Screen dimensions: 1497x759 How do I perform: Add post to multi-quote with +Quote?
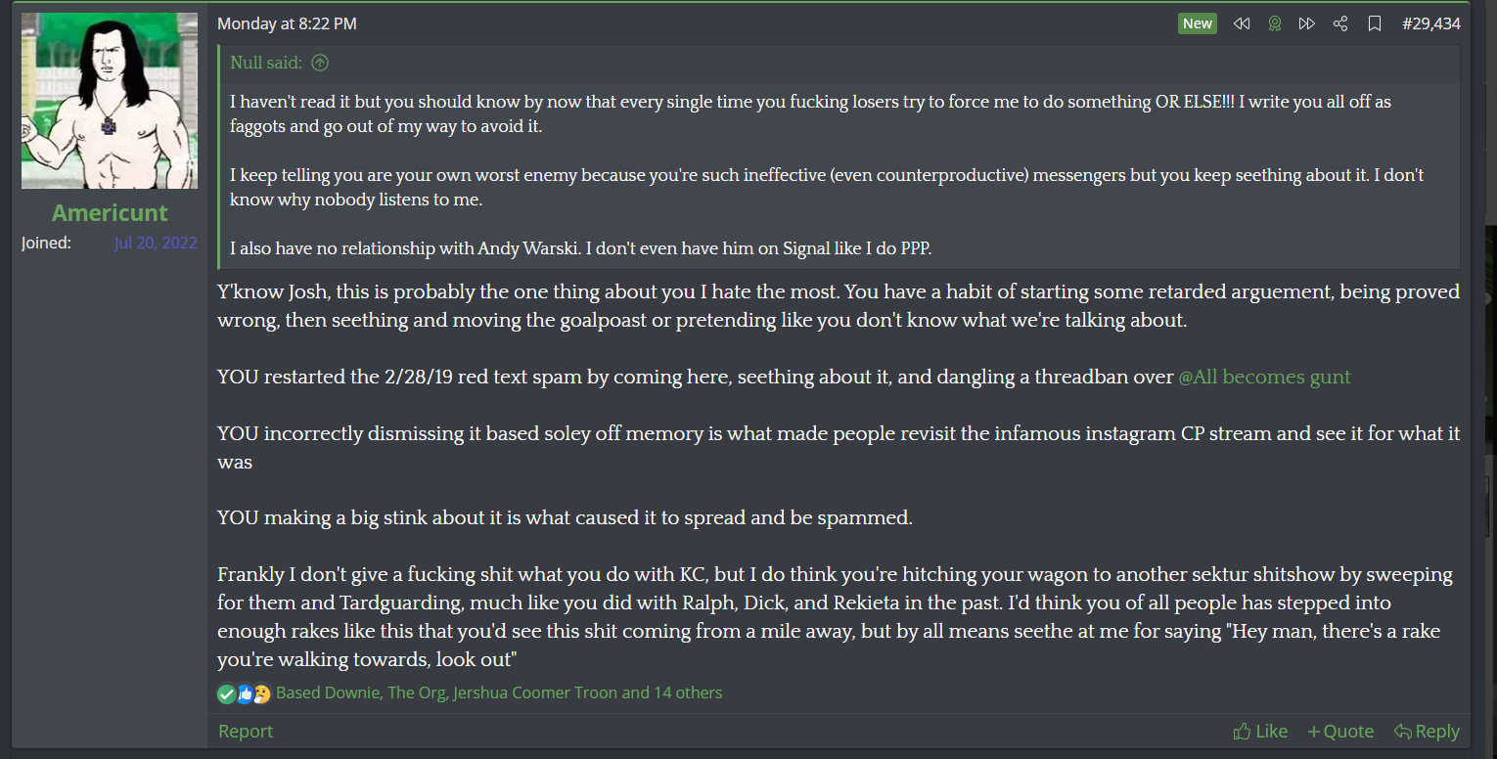click(1340, 732)
